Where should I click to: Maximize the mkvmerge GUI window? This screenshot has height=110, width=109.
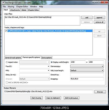tap(99, 2)
